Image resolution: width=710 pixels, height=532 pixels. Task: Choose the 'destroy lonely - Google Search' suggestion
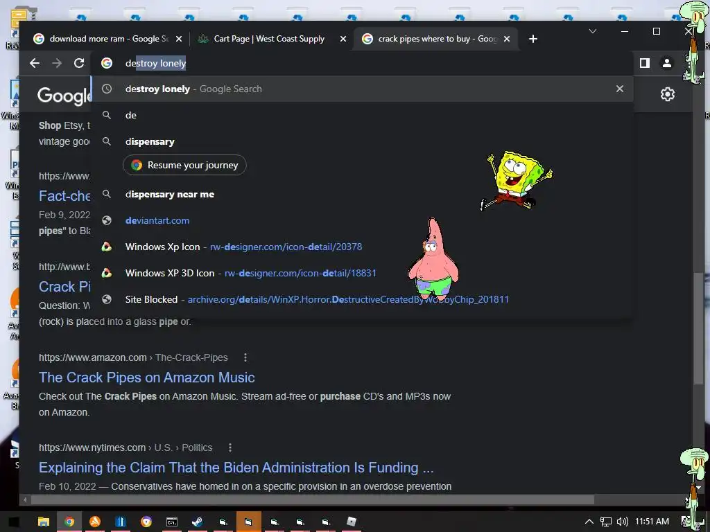point(362,89)
